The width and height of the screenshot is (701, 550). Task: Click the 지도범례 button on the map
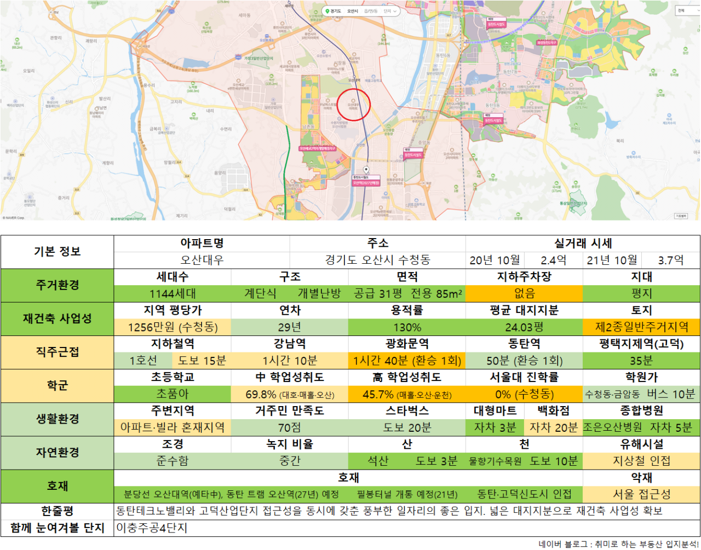(x=681, y=216)
